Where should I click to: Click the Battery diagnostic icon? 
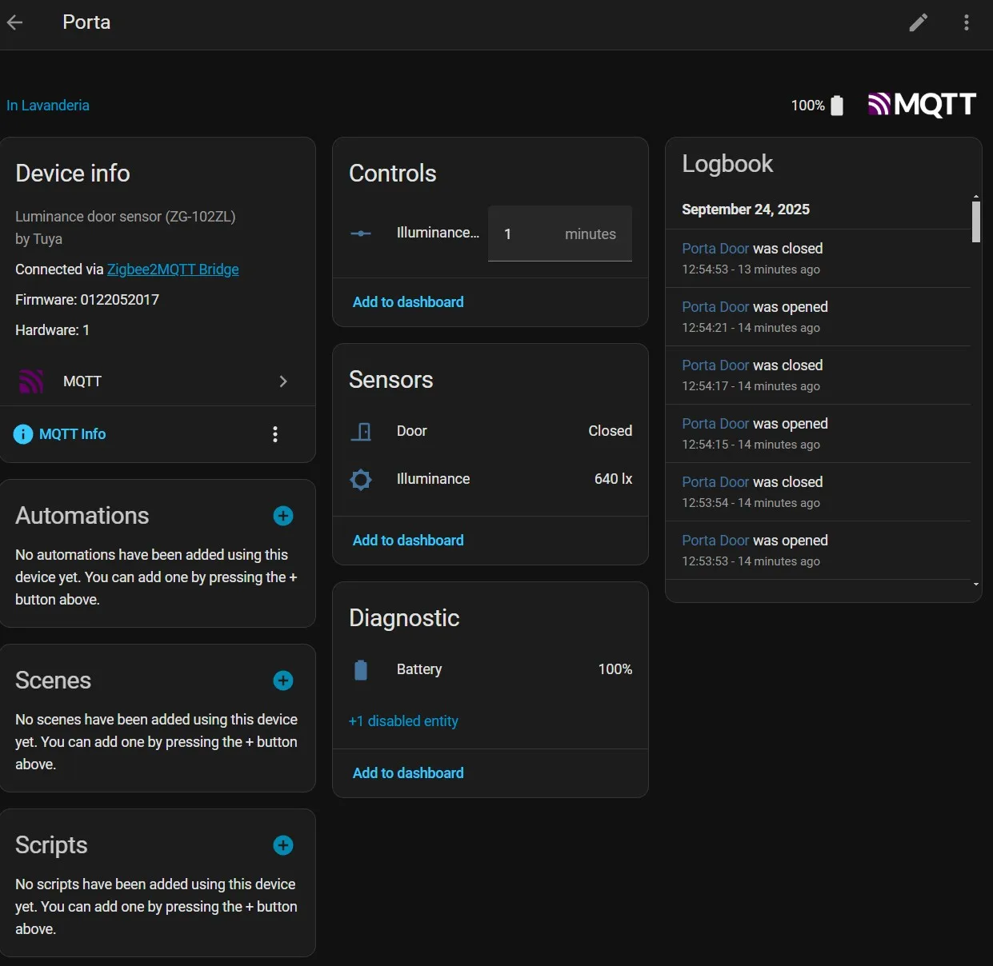tap(361, 670)
